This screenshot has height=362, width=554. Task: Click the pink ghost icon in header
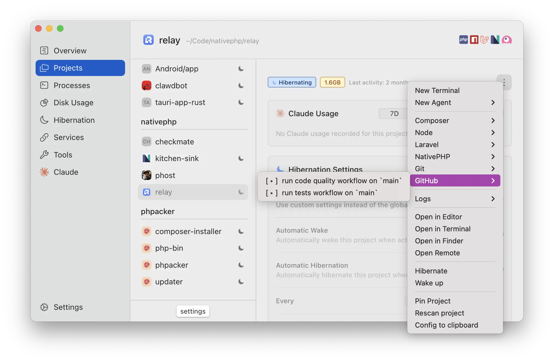coord(507,40)
